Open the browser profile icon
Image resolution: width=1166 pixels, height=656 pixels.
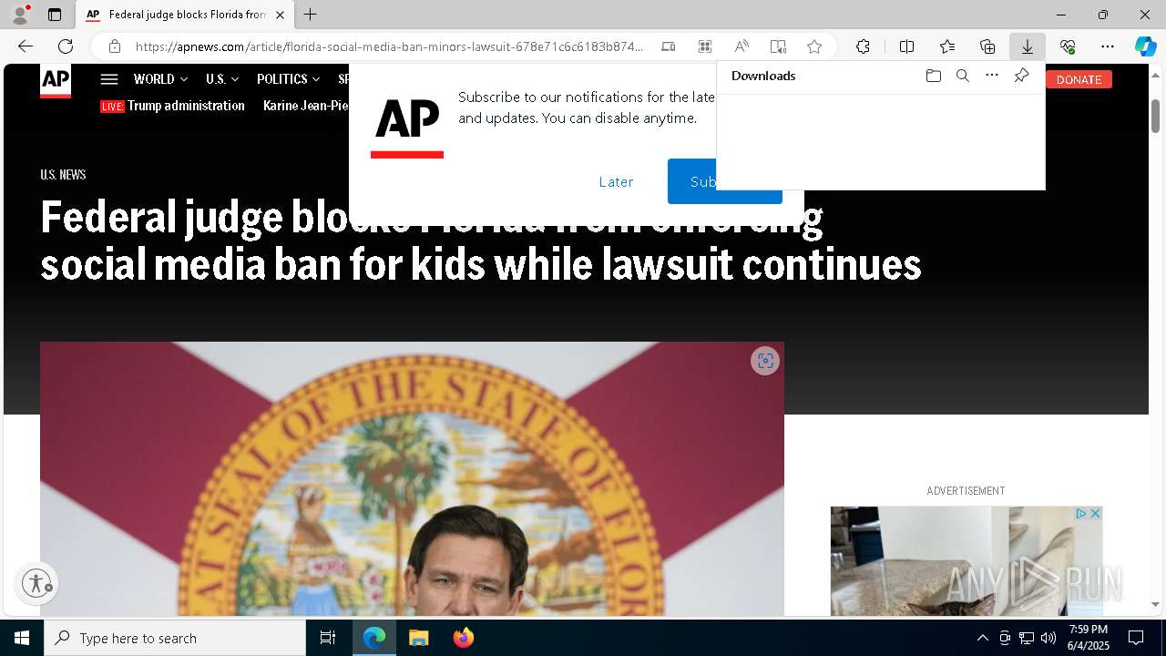[x=19, y=15]
